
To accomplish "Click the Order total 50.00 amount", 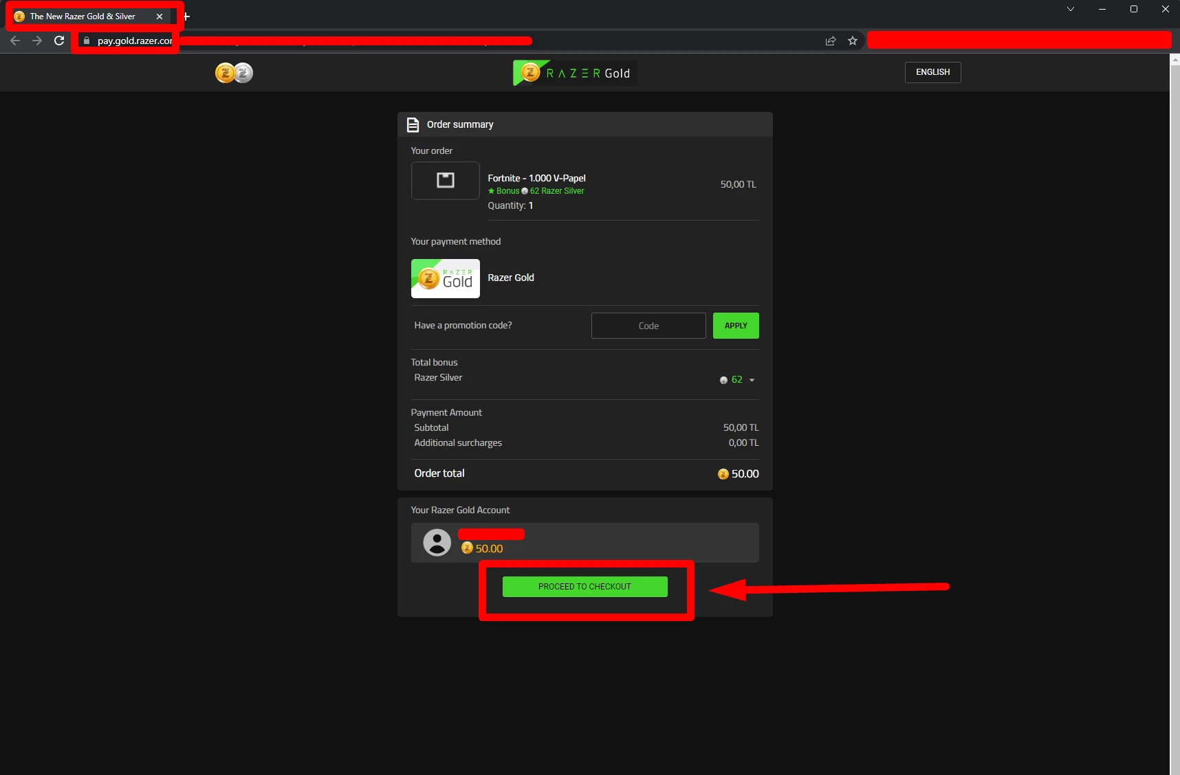I will (x=745, y=474).
